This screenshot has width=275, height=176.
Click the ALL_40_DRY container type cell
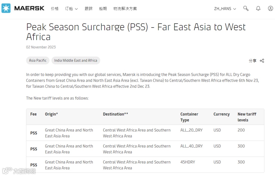(191, 146)
